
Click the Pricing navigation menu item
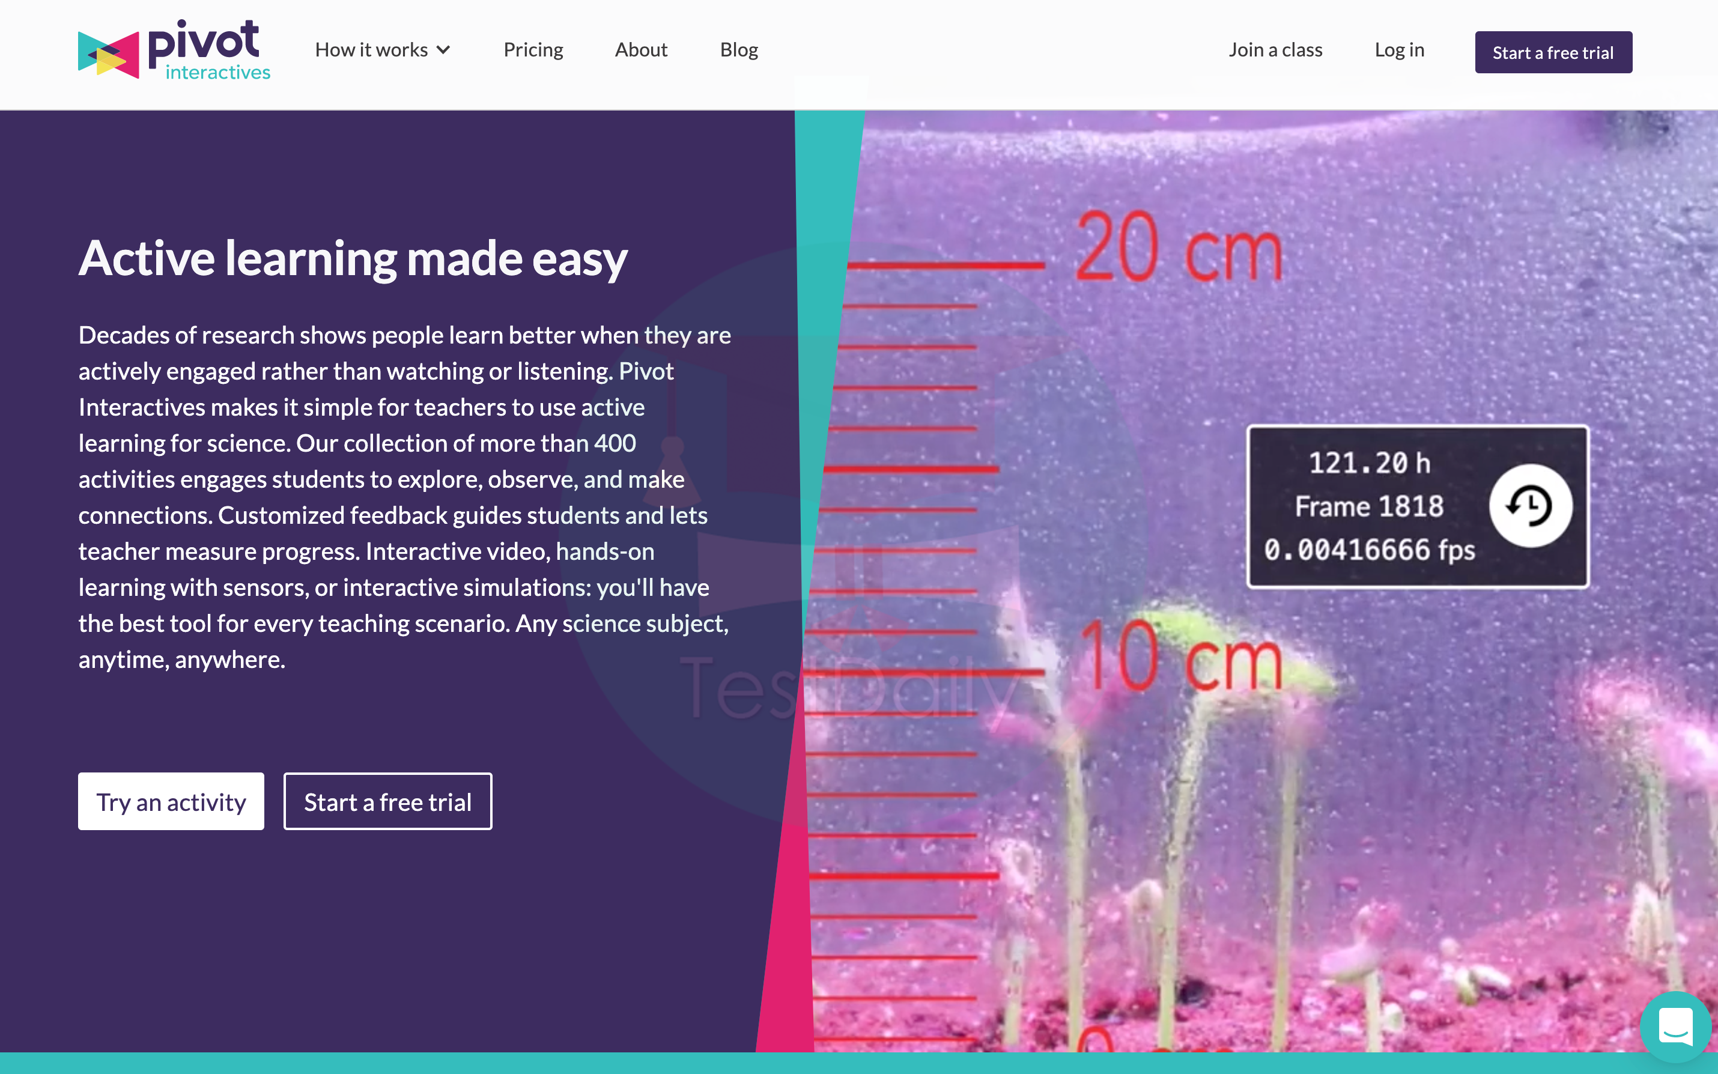[533, 48]
